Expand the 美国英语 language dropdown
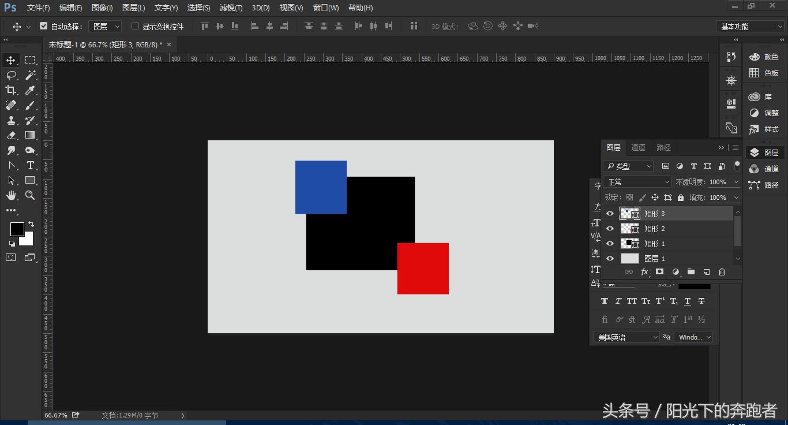788x425 pixels. pyautogui.click(x=626, y=337)
